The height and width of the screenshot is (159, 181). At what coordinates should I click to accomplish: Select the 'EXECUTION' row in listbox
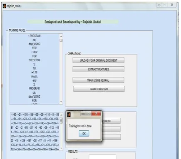[35, 60]
